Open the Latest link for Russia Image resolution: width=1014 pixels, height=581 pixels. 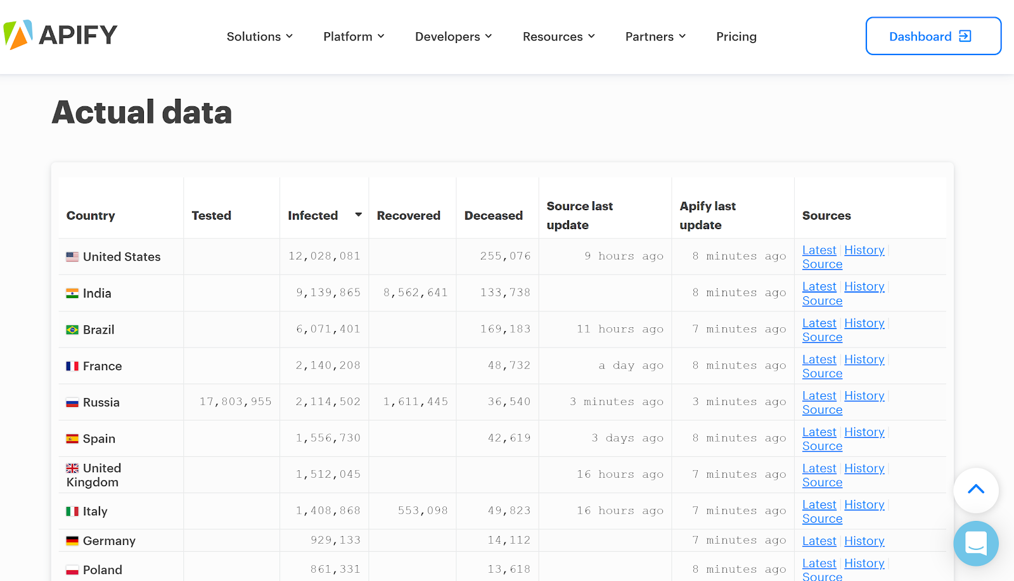819,396
